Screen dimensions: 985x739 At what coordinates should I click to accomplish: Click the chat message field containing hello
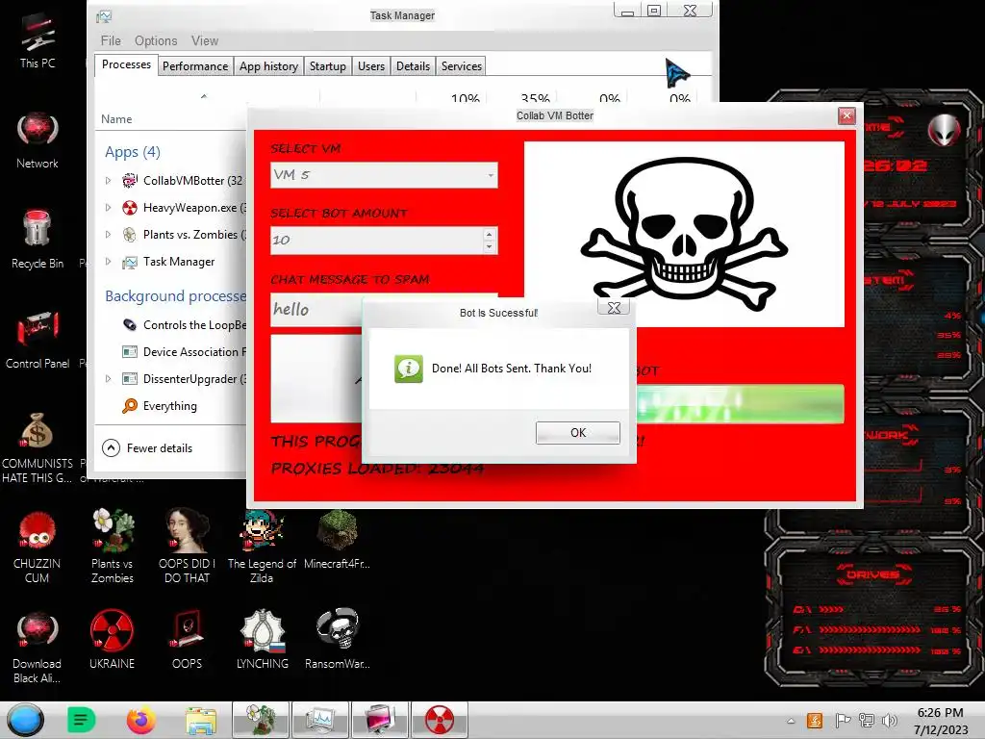point(317,309)
